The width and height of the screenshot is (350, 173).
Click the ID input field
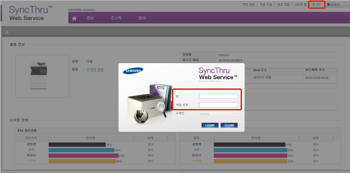coord(218,96)
